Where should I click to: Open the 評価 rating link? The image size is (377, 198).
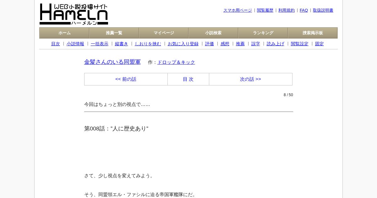(x=210, y=44)
